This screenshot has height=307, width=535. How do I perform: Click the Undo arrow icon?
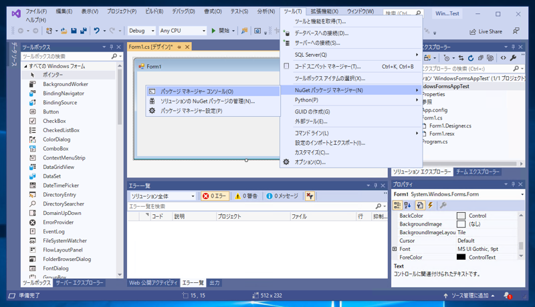(x=96, y=31)
